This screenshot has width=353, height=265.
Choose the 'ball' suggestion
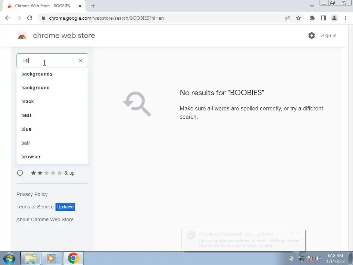(x=52, y=143)
